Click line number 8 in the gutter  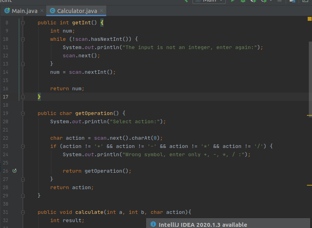(7, 23)
